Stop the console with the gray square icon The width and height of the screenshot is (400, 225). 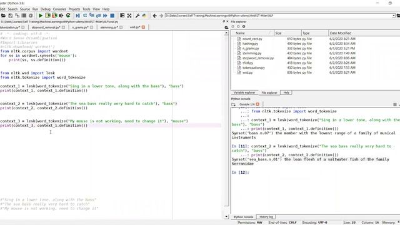[x=395, y=104]
